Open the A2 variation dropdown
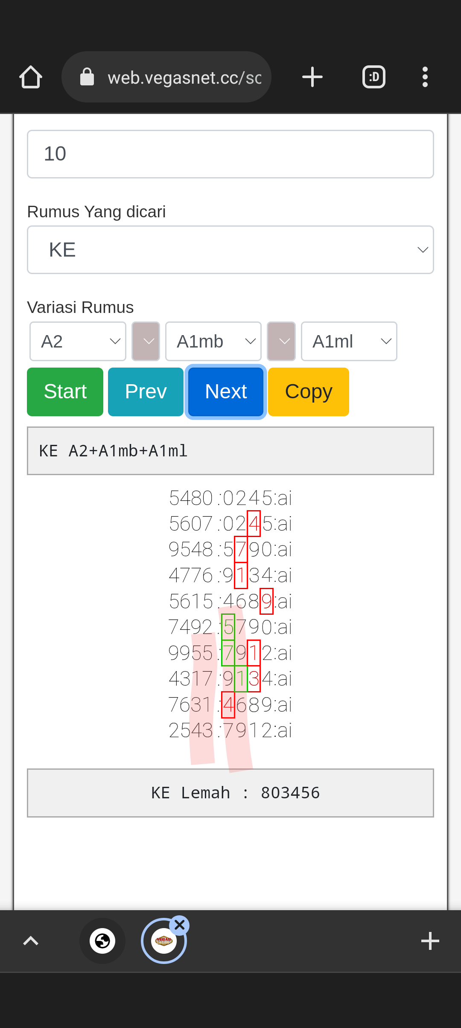This screenshot has width=461, height=1028. coord(78,342)
